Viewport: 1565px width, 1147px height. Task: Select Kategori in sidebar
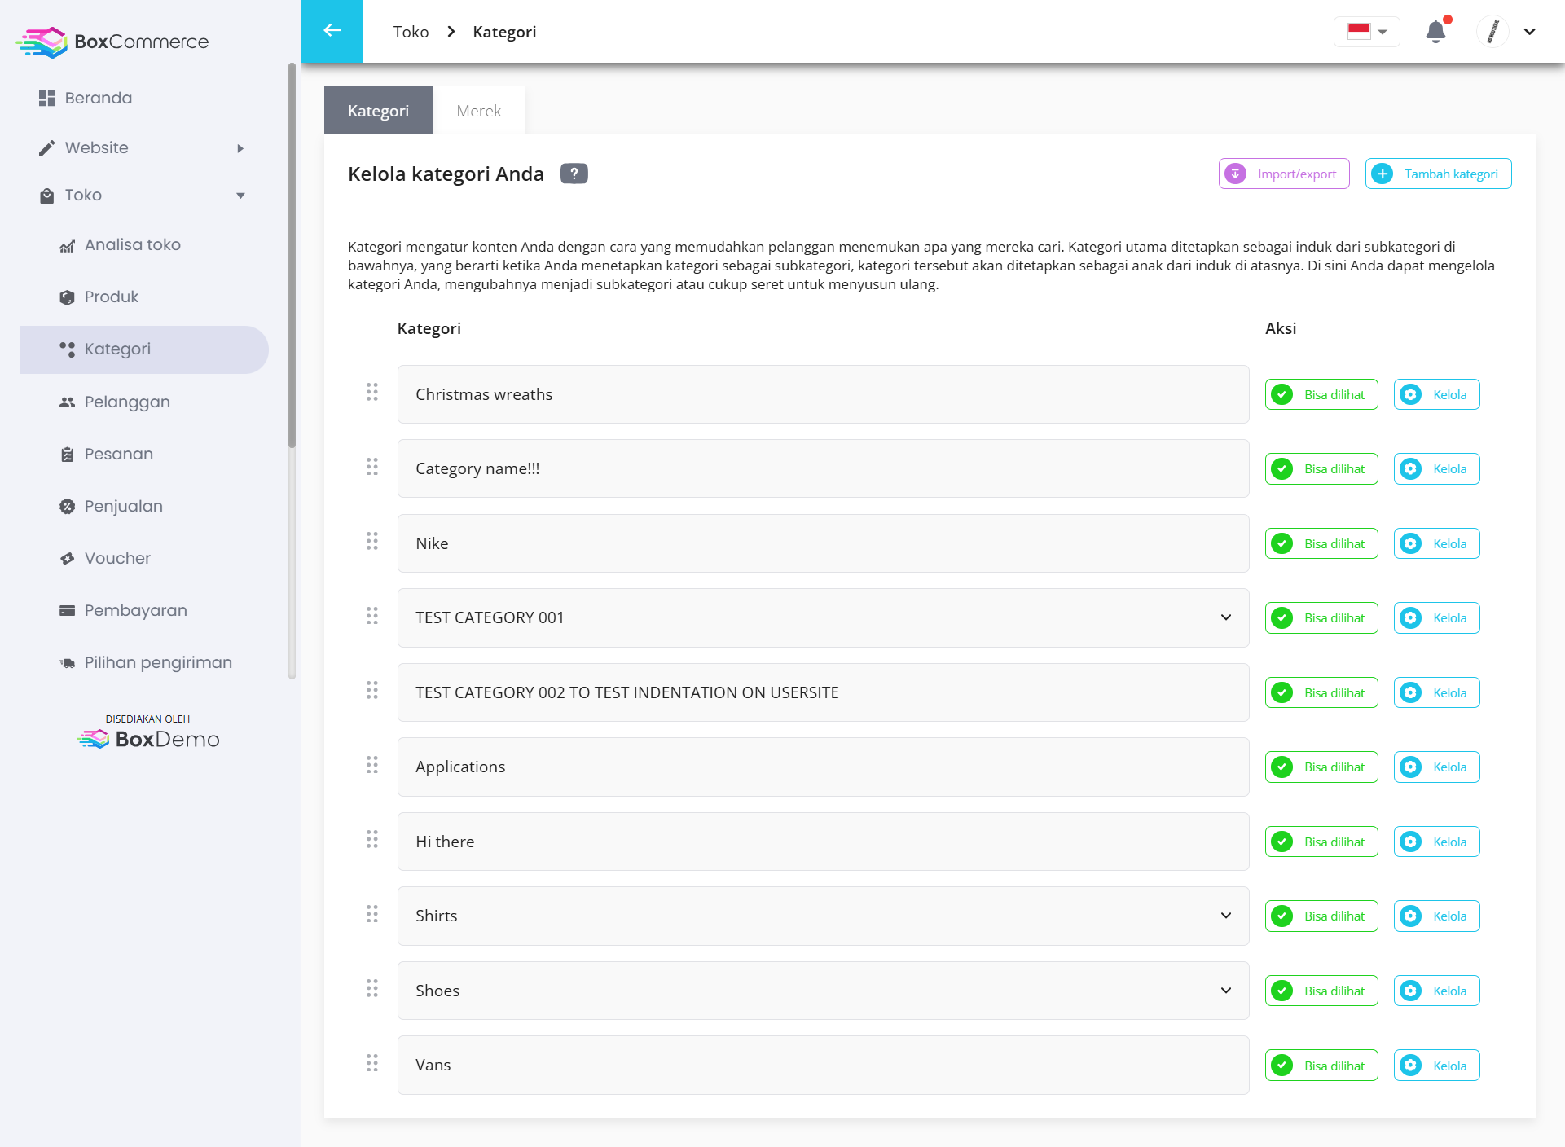tap(143, 349)
